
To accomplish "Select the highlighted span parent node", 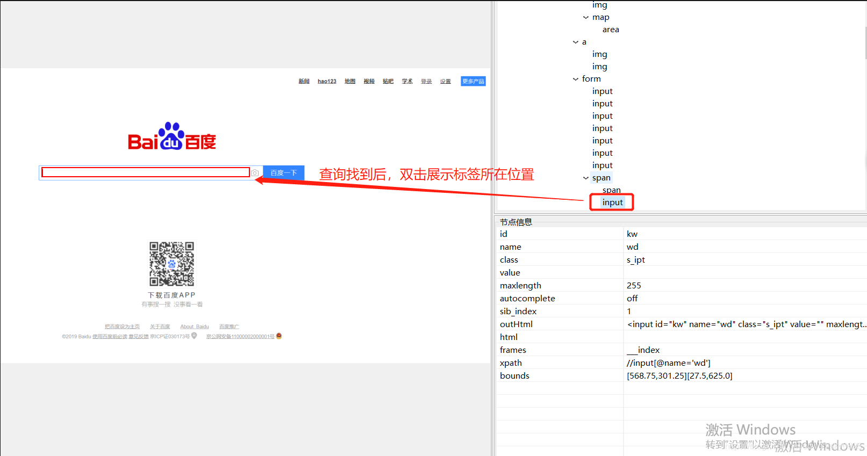I will [x=601, y=178].
